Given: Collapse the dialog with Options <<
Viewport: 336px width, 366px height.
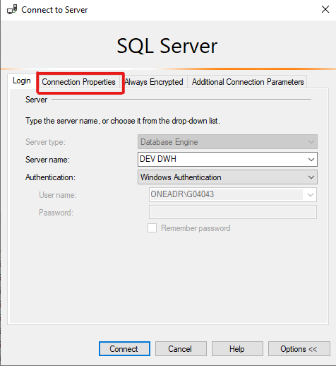Looking at the screenshot, I should pyautogui.click(x=299, y=348).
